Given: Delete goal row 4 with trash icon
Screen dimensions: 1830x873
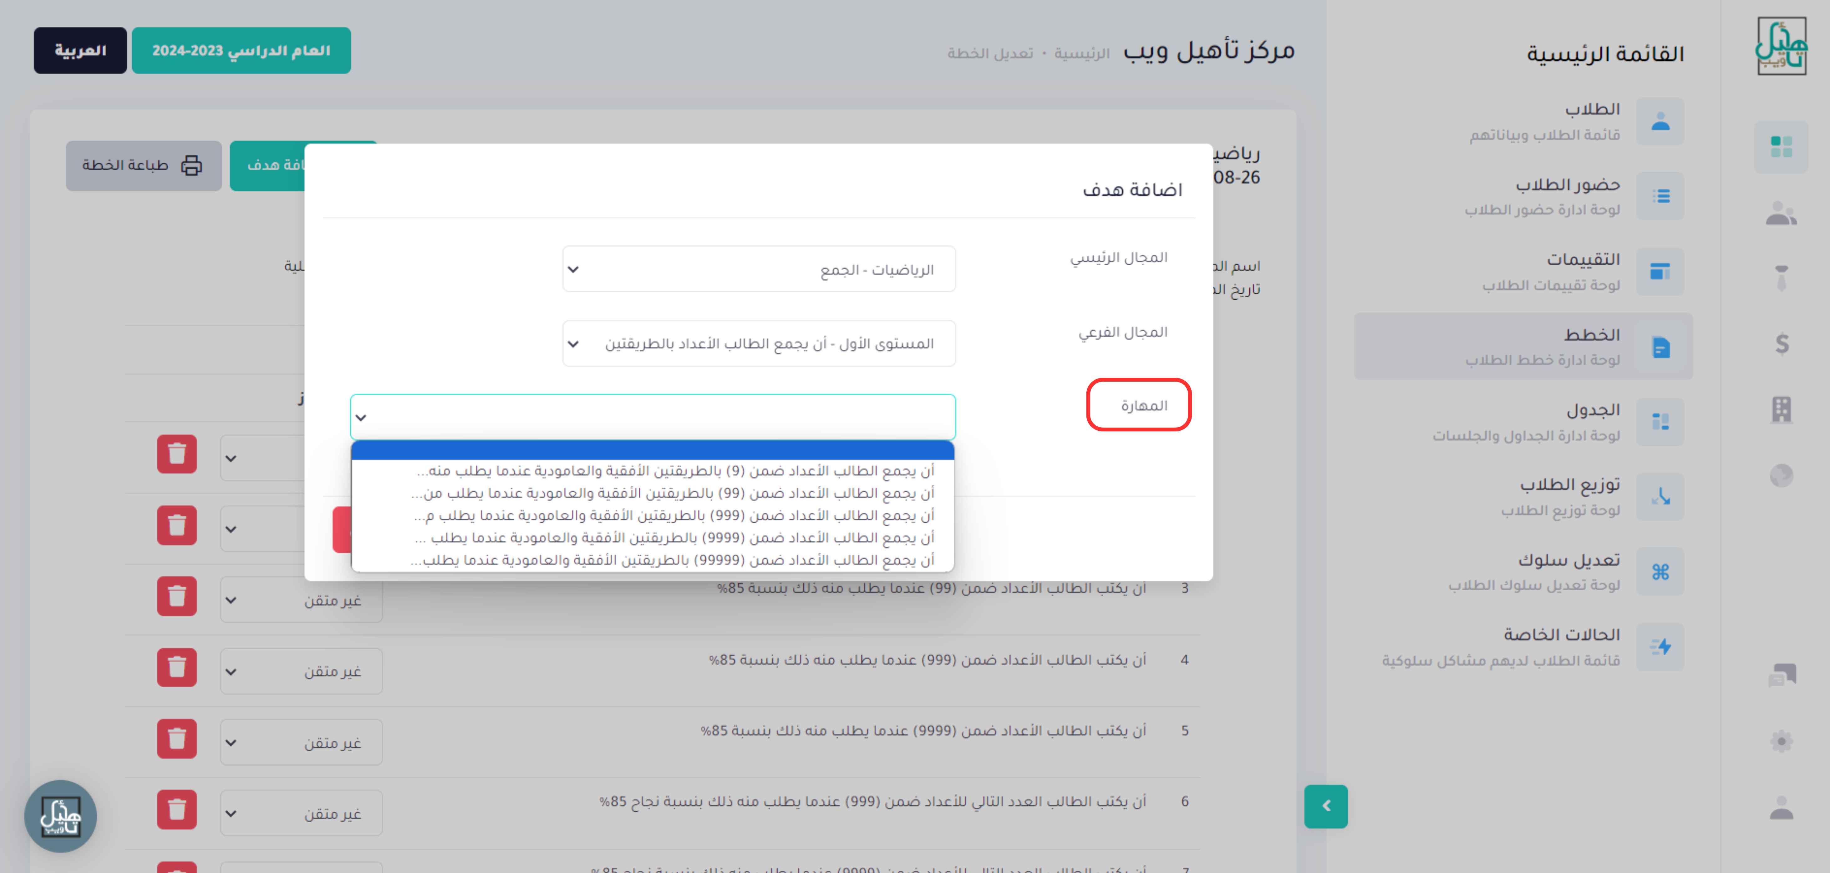Looking at the screenshot, I should click(x=177, y=667).
